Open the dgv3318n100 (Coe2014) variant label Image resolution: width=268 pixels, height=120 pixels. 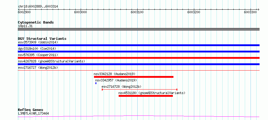(x=37, y=49)
